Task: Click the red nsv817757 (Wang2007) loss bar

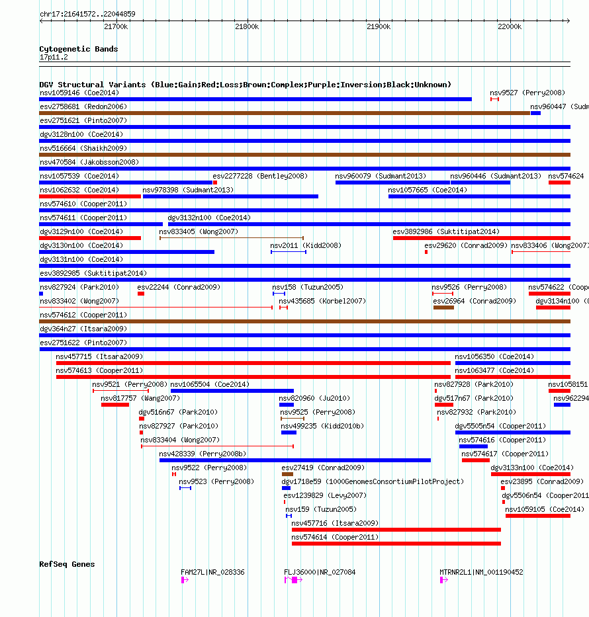Action: click(115, 405)
